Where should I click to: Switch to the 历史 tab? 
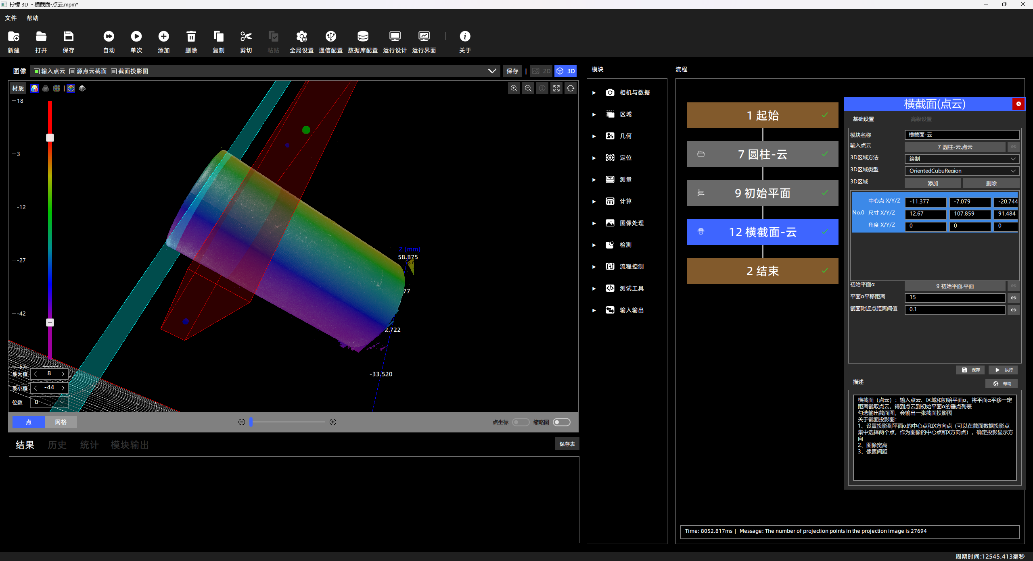57,445
